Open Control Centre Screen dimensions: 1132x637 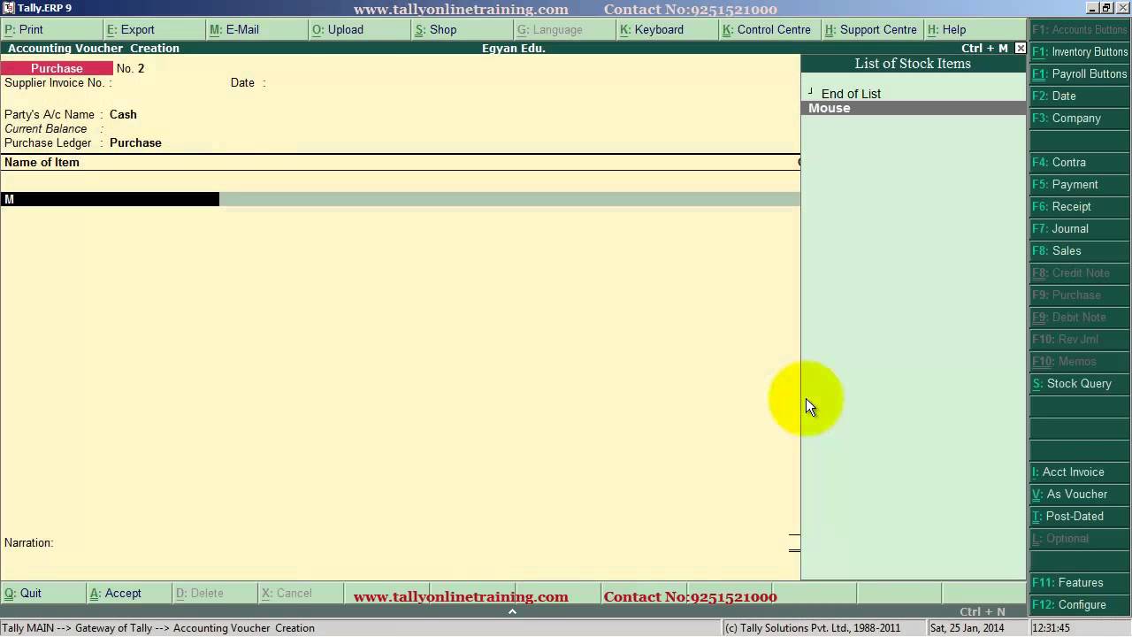coord(769,29)
